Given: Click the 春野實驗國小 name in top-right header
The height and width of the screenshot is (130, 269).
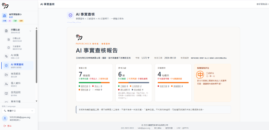Looking at the screenshot, I should point(263,4).
